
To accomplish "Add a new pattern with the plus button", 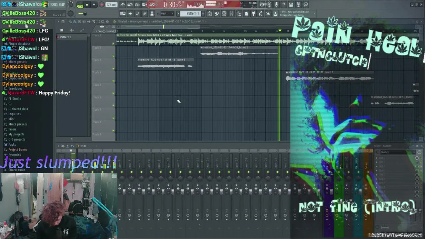I will pyautogui.click(x=72, y=139).
